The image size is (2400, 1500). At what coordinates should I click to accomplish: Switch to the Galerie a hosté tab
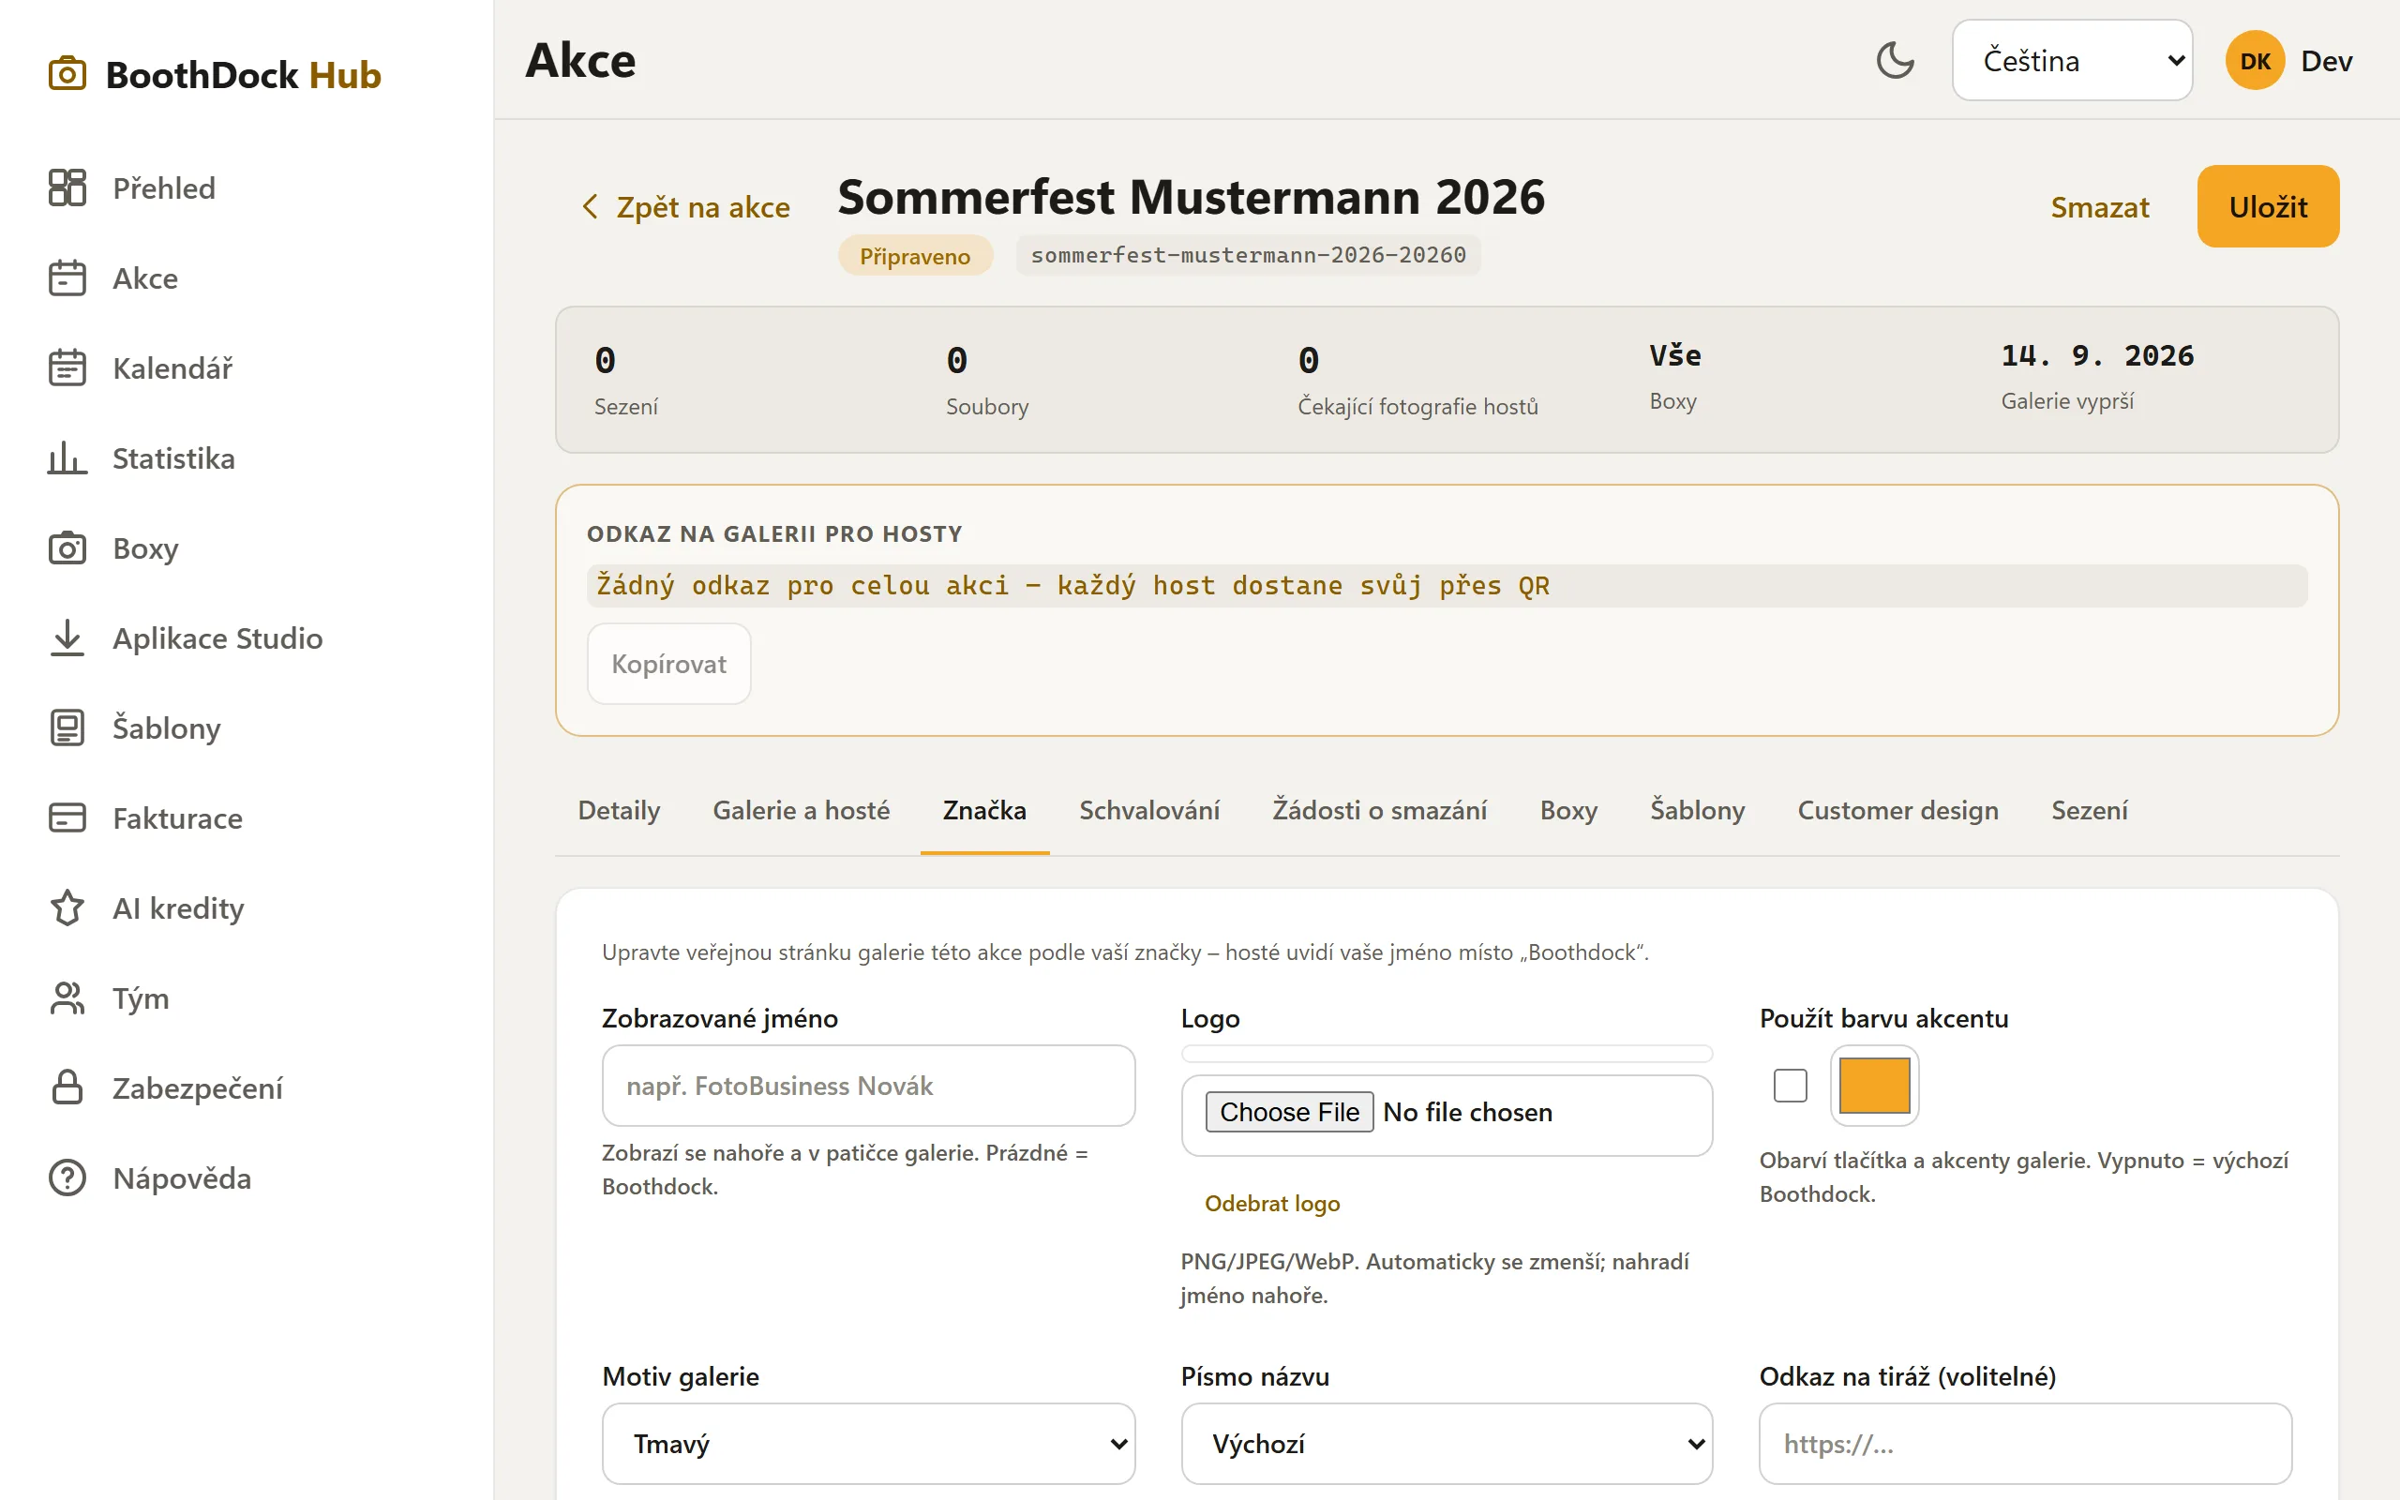[x=802, y=811]
